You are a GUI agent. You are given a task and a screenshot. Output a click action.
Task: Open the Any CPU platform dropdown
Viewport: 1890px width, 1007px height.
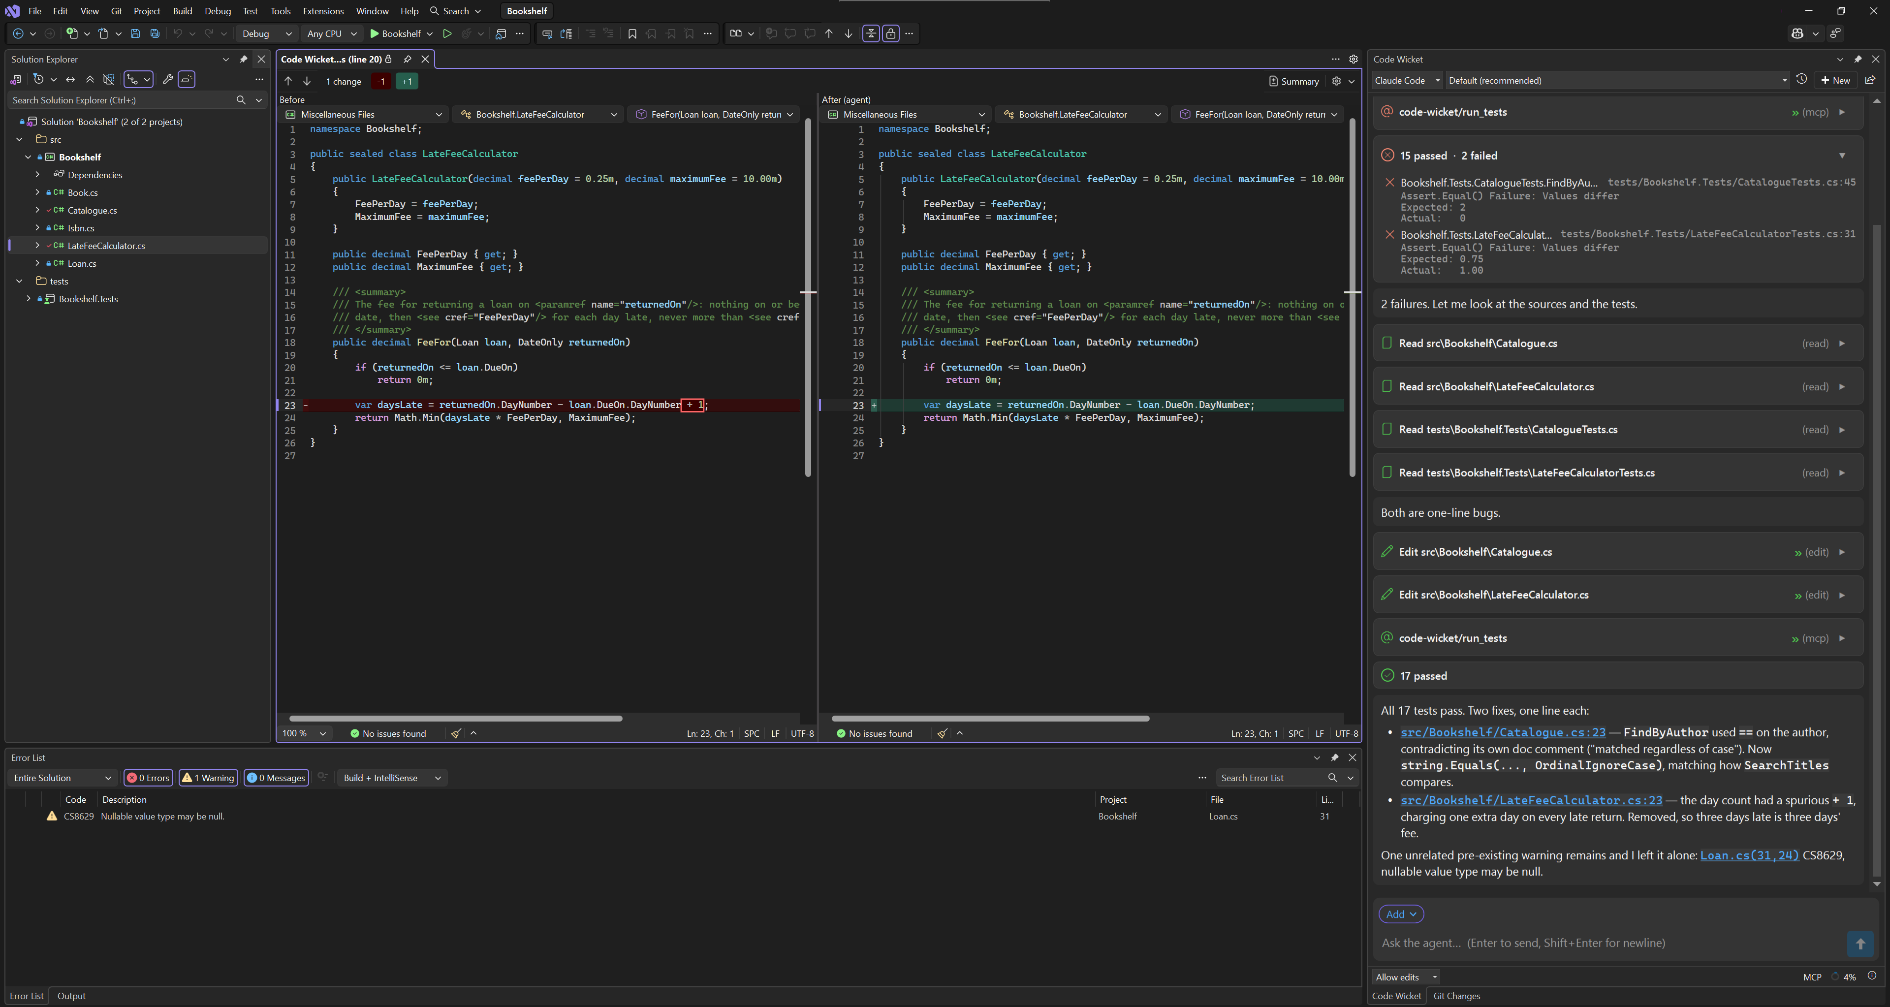coord(332,33)
